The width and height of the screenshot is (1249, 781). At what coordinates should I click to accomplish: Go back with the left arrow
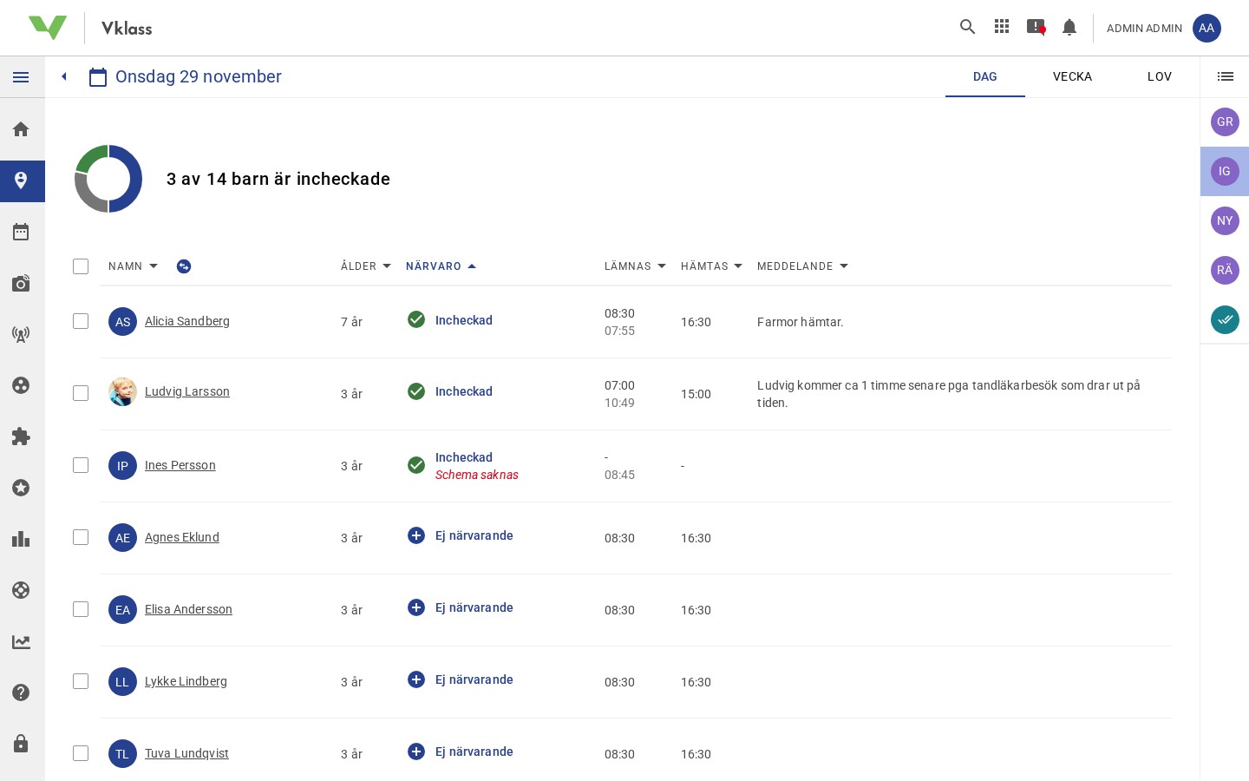tap(64, 76)
